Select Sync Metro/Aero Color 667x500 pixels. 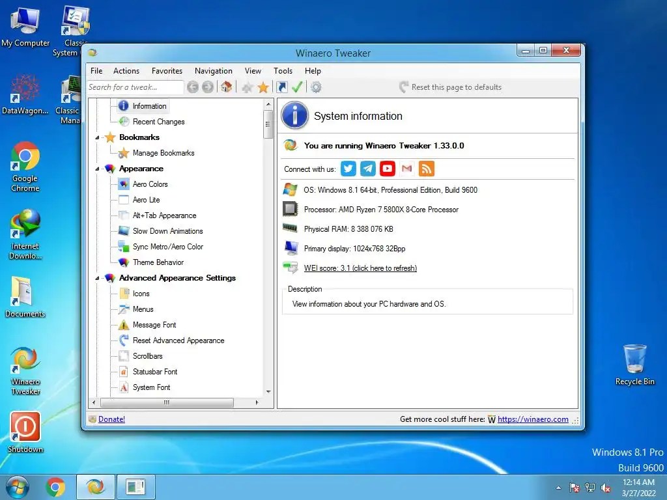click(x=167, y=247)
